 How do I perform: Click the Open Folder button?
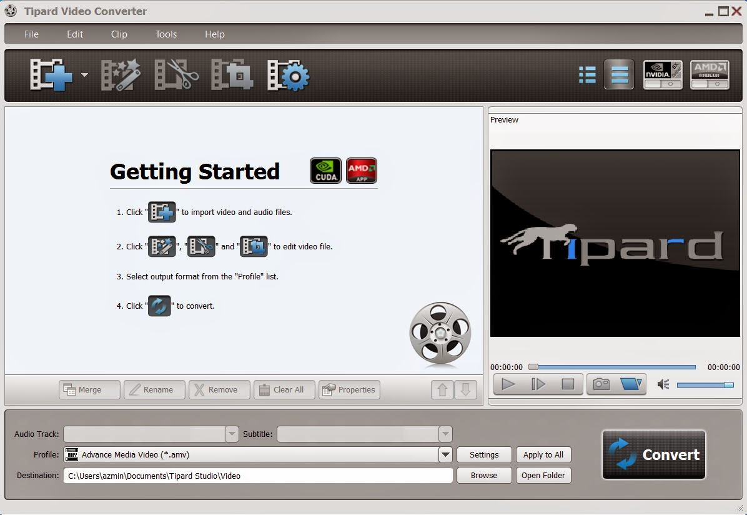(x=543, y=476)
